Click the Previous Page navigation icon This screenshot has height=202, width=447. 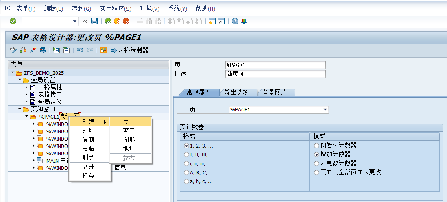(181, 21)
